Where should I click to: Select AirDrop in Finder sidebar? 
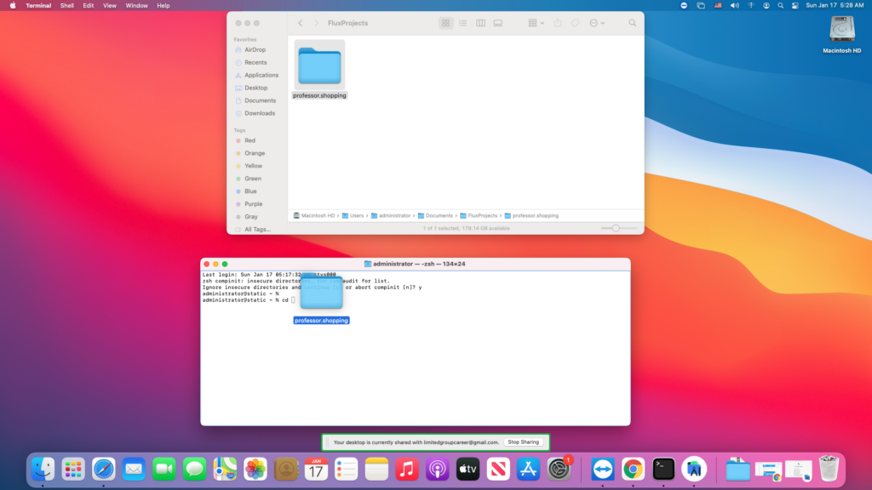click(255, 50)
